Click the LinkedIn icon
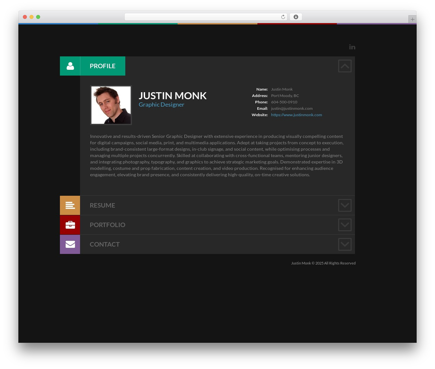Screen dimensions: 435x369 click(352, 47)
